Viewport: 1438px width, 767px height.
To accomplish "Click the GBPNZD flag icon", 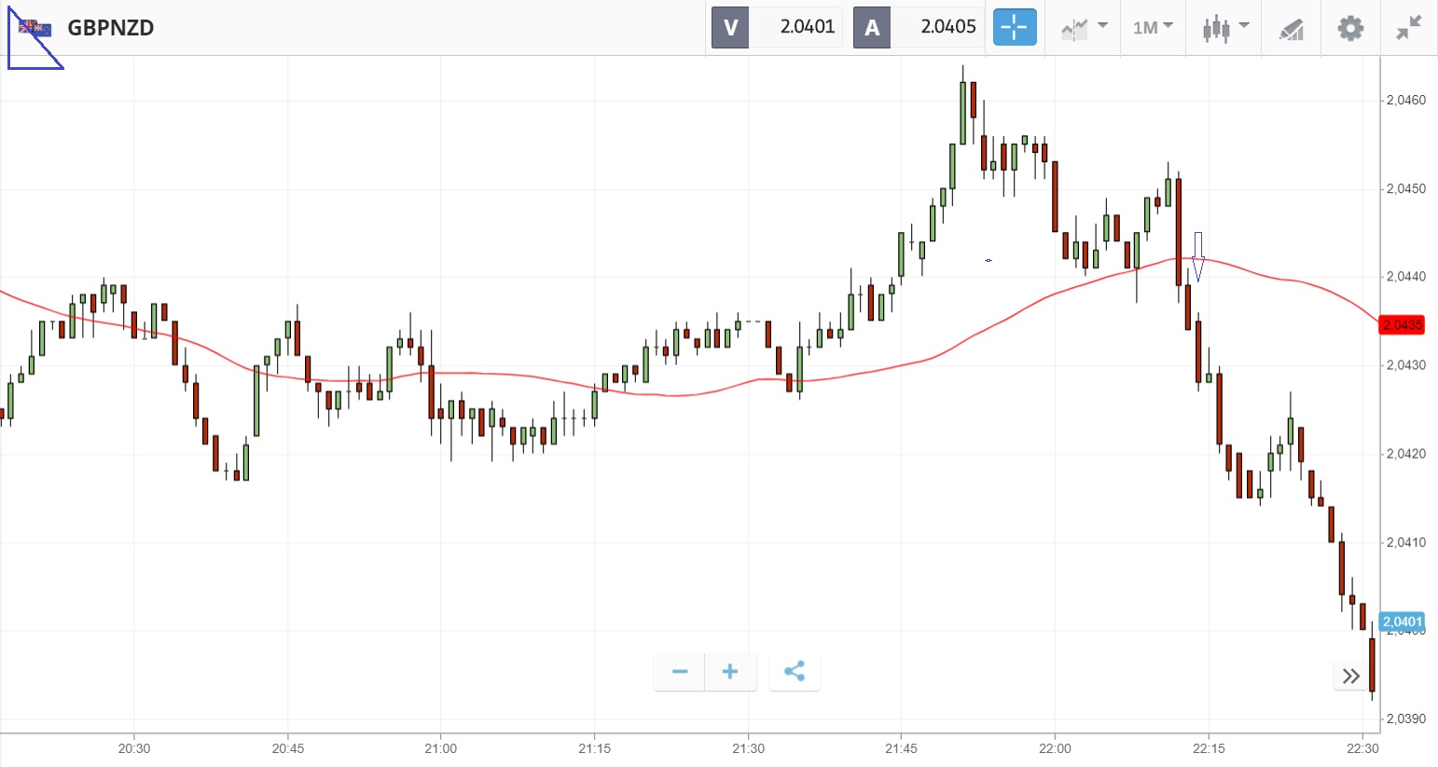I will click(35, 28).
